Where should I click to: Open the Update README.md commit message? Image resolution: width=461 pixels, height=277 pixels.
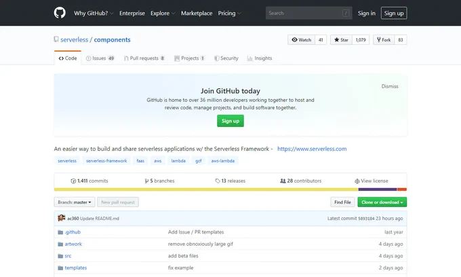(x=100, y=219)
